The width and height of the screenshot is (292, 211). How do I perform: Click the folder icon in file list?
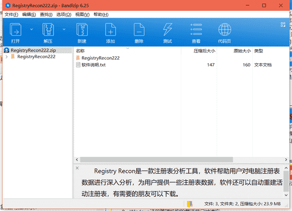coord(78,58)
